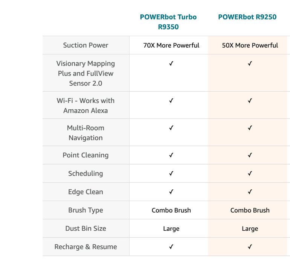This screenshot has width=290, height=263.
Task: Click the R9350 Multi-Room Navigation checkmark
Action: click(171, 128)
